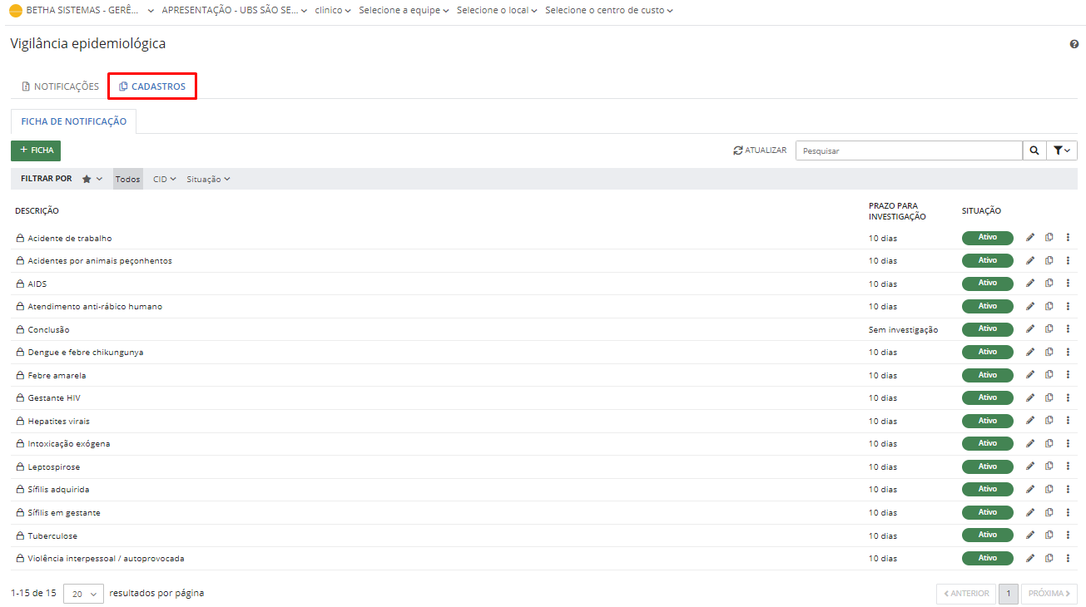Select the Todos filter option

tap(127, 179)
